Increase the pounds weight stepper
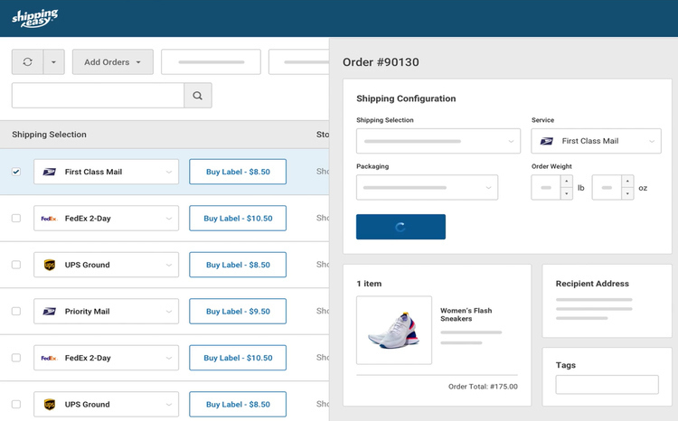This screenshot has width=678, height=421. 567,182
